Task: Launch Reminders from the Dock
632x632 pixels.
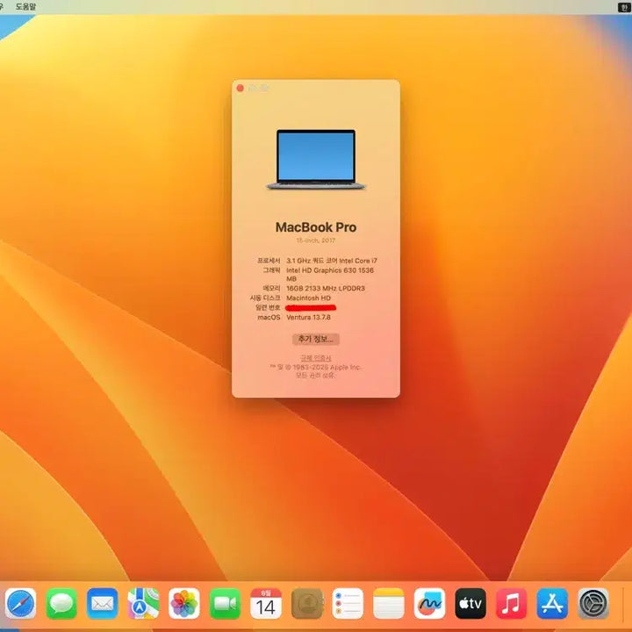Action: [348, 603]
